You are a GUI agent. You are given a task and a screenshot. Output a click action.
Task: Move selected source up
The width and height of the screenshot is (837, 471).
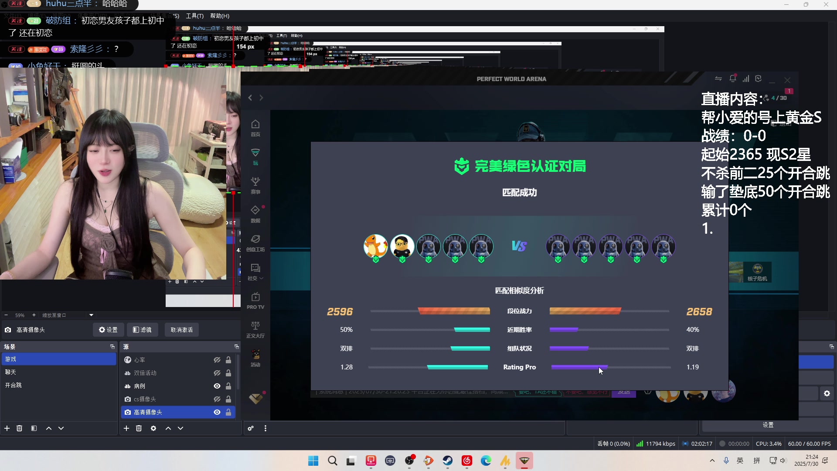(168, 428)
